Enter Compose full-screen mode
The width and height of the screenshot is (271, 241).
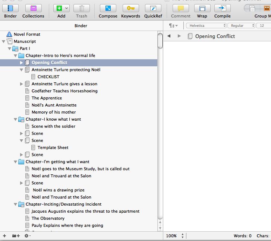[x=108, y=8]
